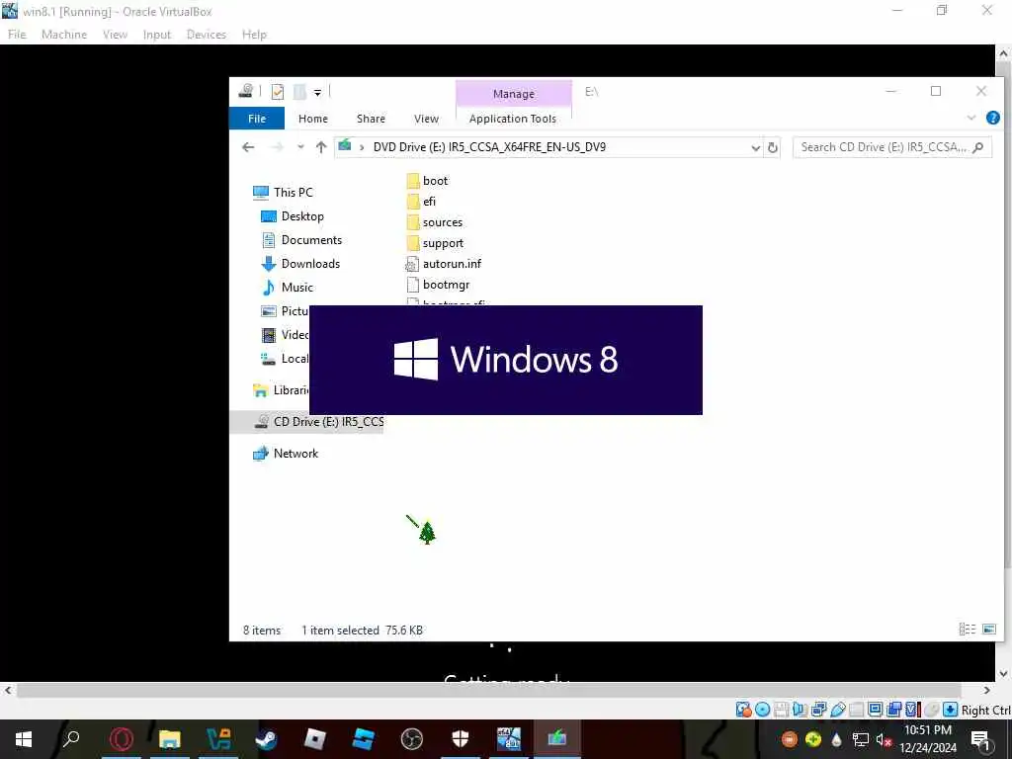Select the efi folder
The height and width of the screenshot is (759, 1012).
click(x=421, y=202)
